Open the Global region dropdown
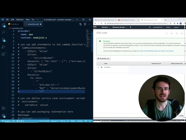 point(169,27)
